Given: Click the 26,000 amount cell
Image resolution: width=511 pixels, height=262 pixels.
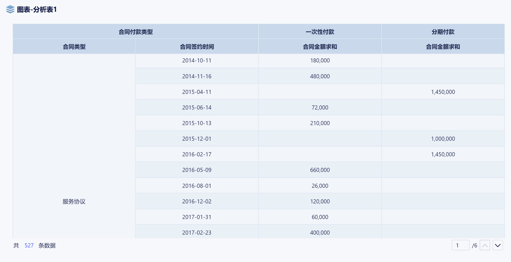Looking at the screenshot, I should [x=320, y=186].
